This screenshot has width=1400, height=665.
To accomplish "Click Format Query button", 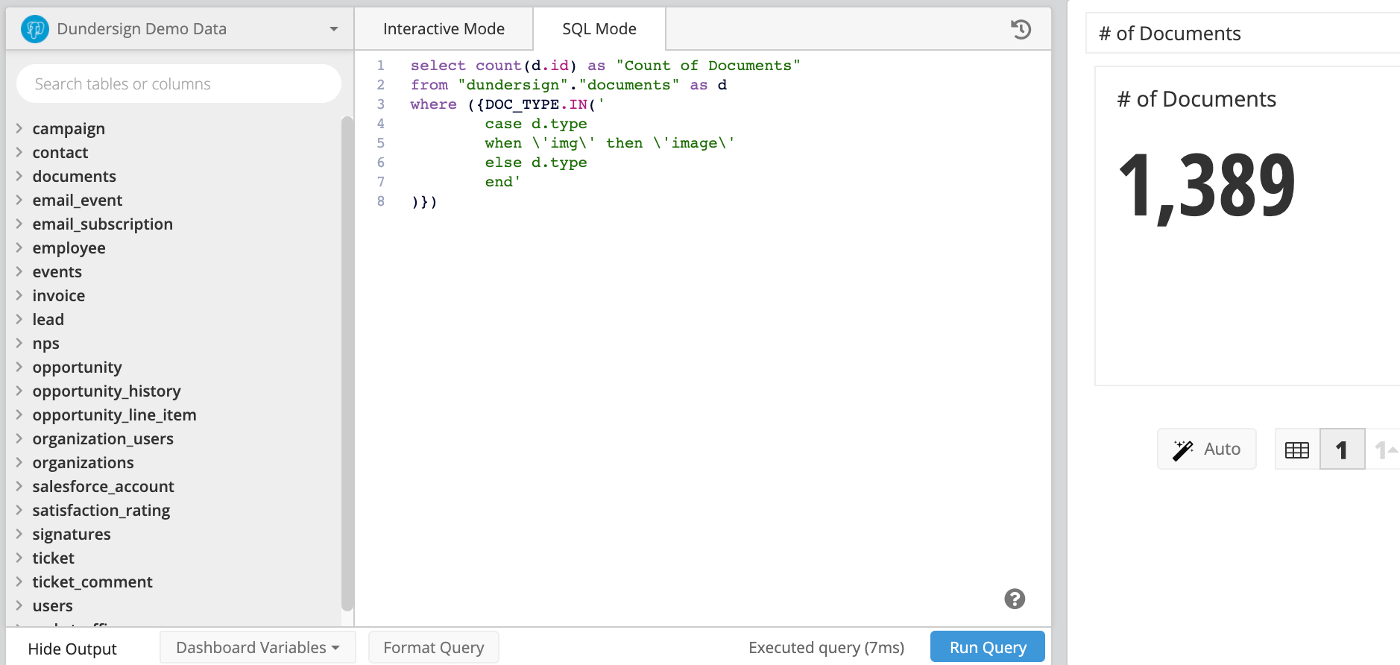I will tap(434, 647).
